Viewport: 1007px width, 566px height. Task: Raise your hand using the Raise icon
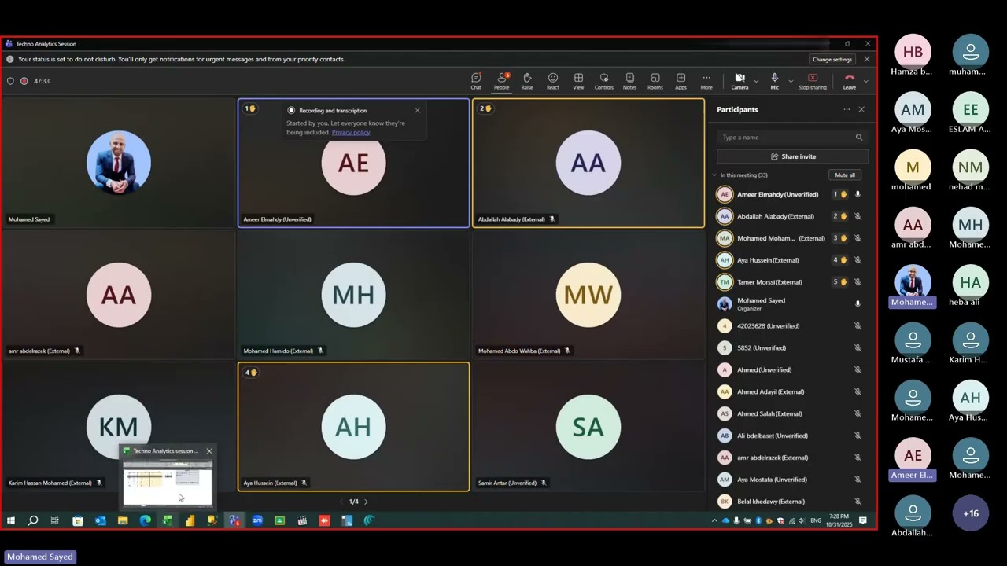(527, 81)
